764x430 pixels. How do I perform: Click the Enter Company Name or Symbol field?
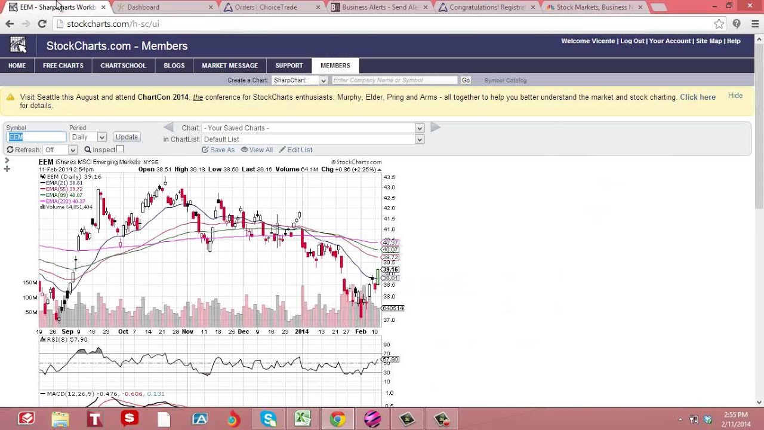click(395, 80)
